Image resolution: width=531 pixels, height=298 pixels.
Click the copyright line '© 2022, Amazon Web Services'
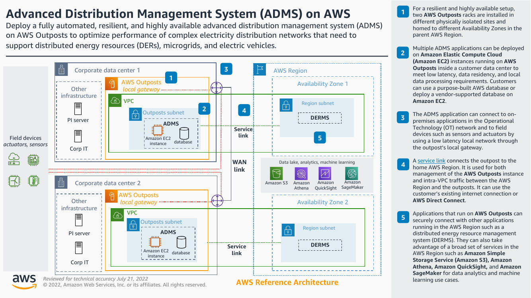(x=125, y=285)
